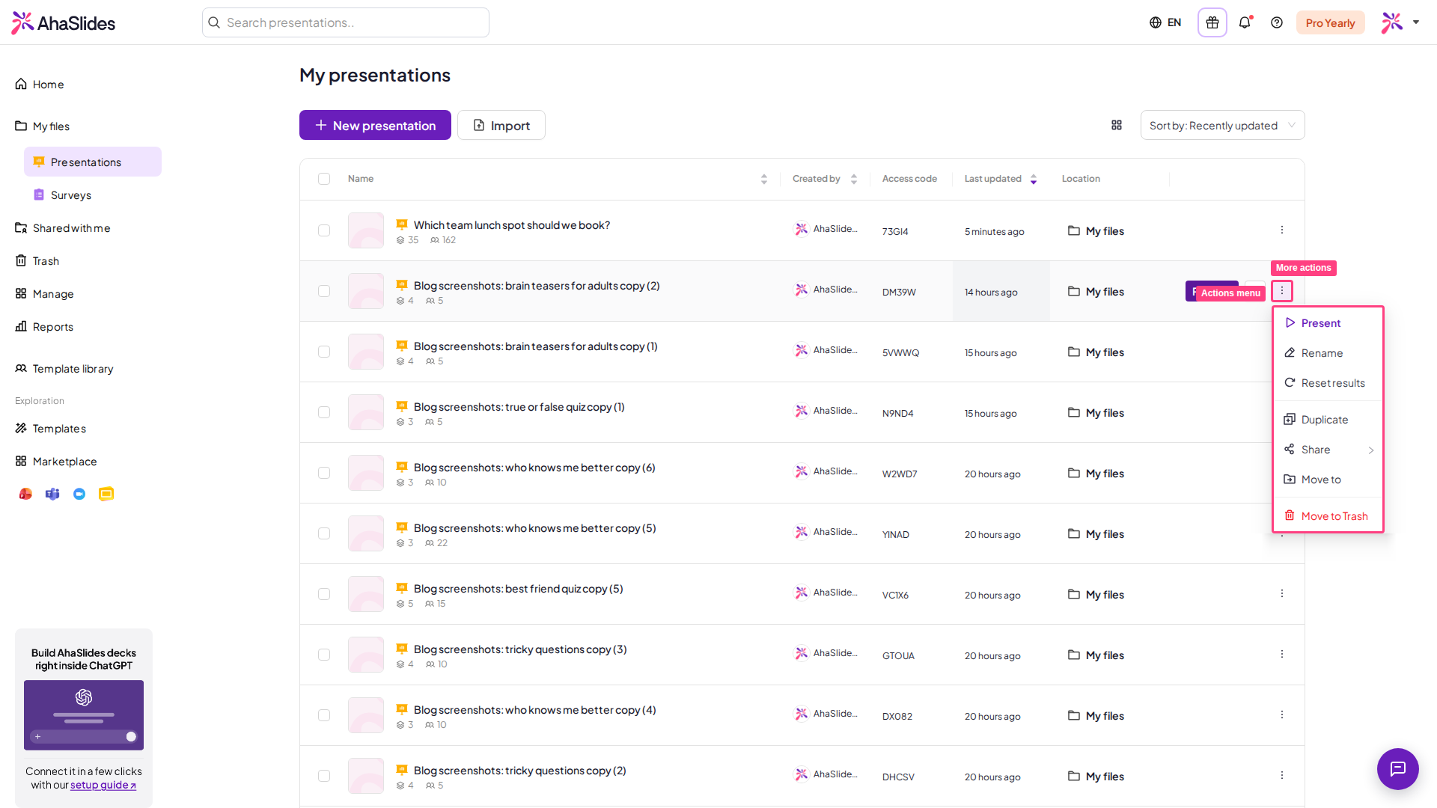Open actions menu for tricky questions copy (2)
Viewport: 1437px width, 808px height.
pyautogui.click(x=1282, y=775)
